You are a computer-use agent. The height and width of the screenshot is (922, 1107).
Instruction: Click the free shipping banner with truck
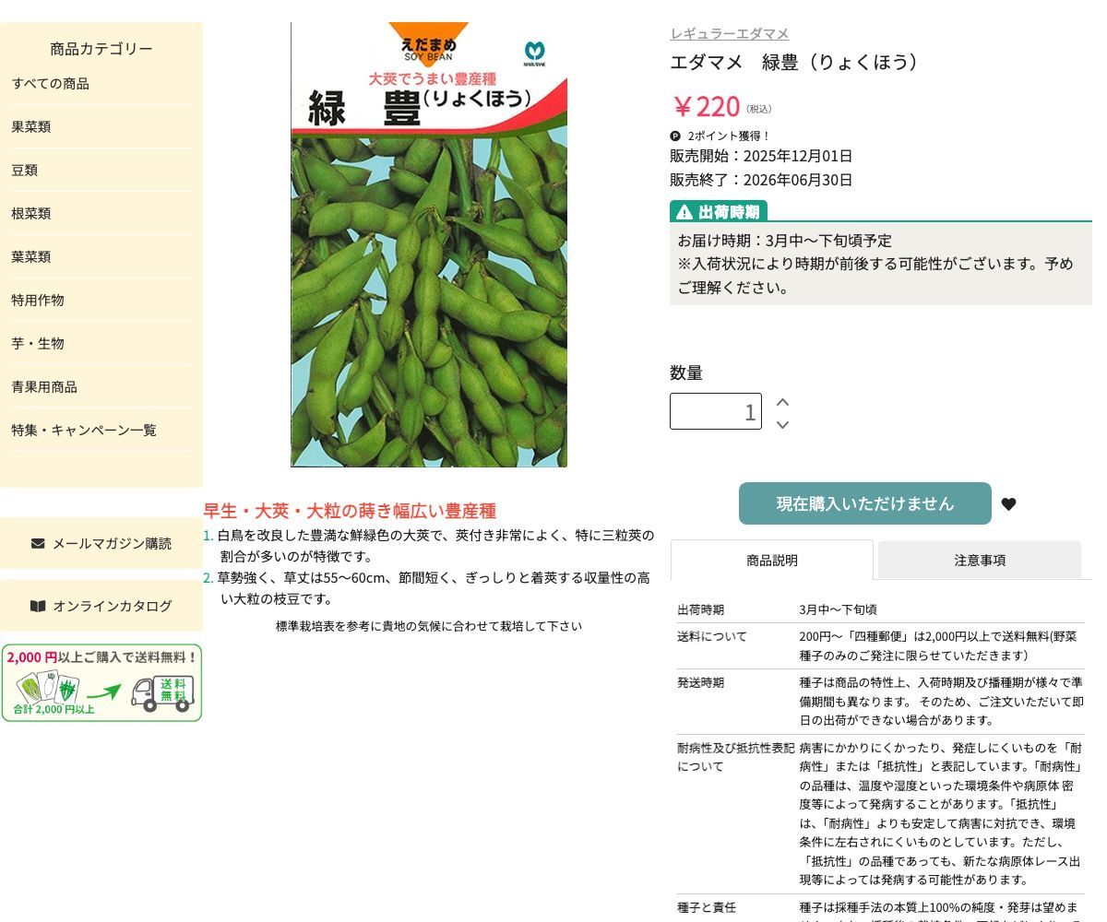click(101, 683)
